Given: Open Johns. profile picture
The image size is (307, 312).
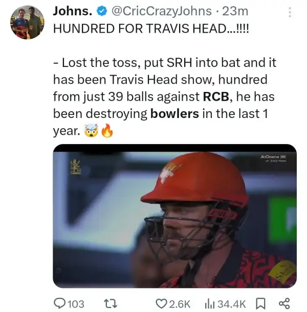Looking at the screenshot, I should click(x=28, y=22).
